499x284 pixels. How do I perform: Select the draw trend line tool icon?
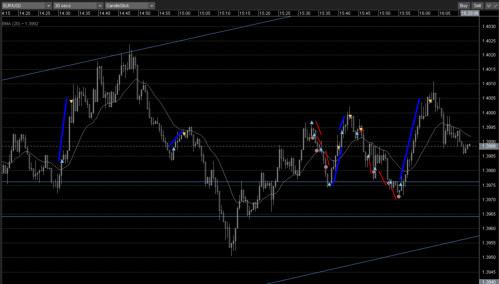pyautogui.click(x=496, y=6)
